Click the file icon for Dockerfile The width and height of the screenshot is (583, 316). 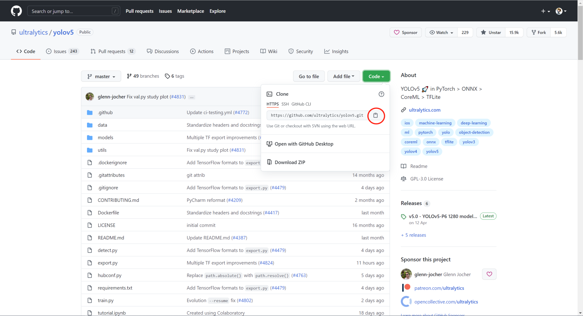click(x=90, y=213)
